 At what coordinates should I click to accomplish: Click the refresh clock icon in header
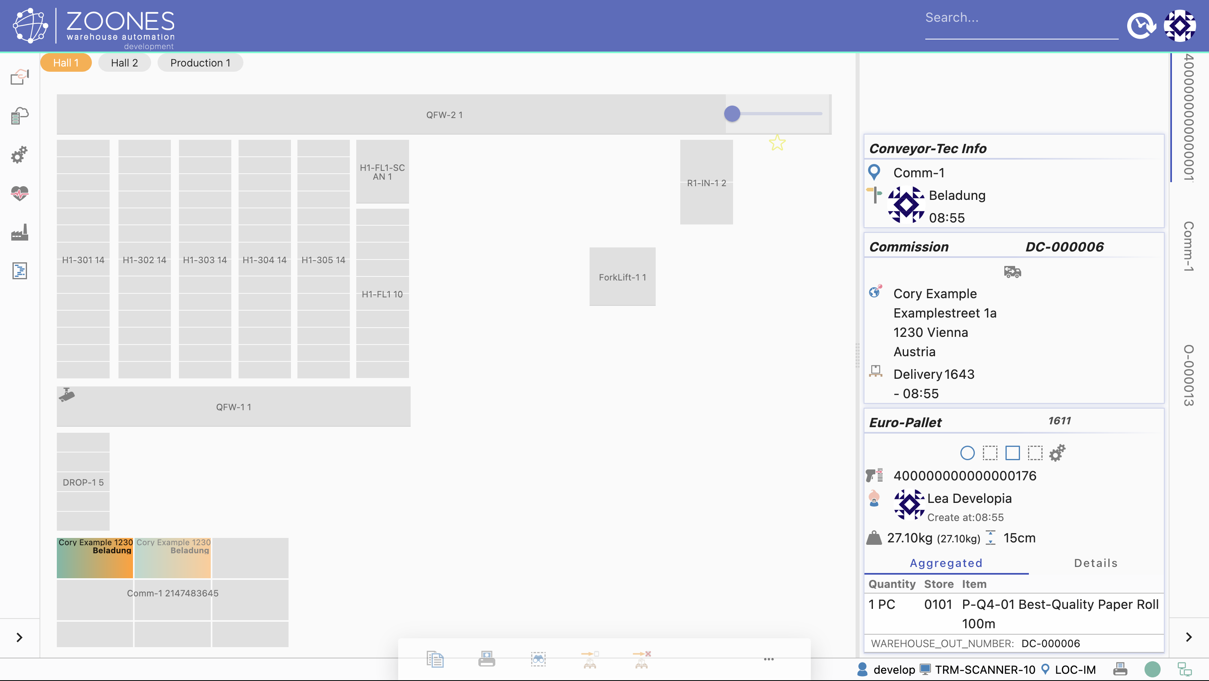1141,26
